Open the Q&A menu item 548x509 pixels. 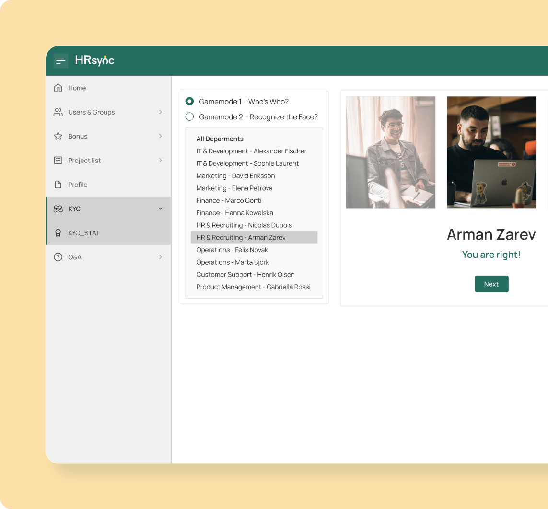click(109, 257)
